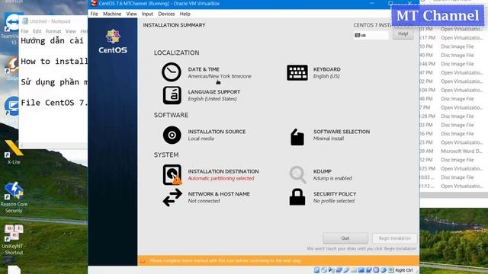Click Notepad line starting 'File CentOS 7'
The height and width of the screenshot is (274, 488).
[x=54, y=103]
